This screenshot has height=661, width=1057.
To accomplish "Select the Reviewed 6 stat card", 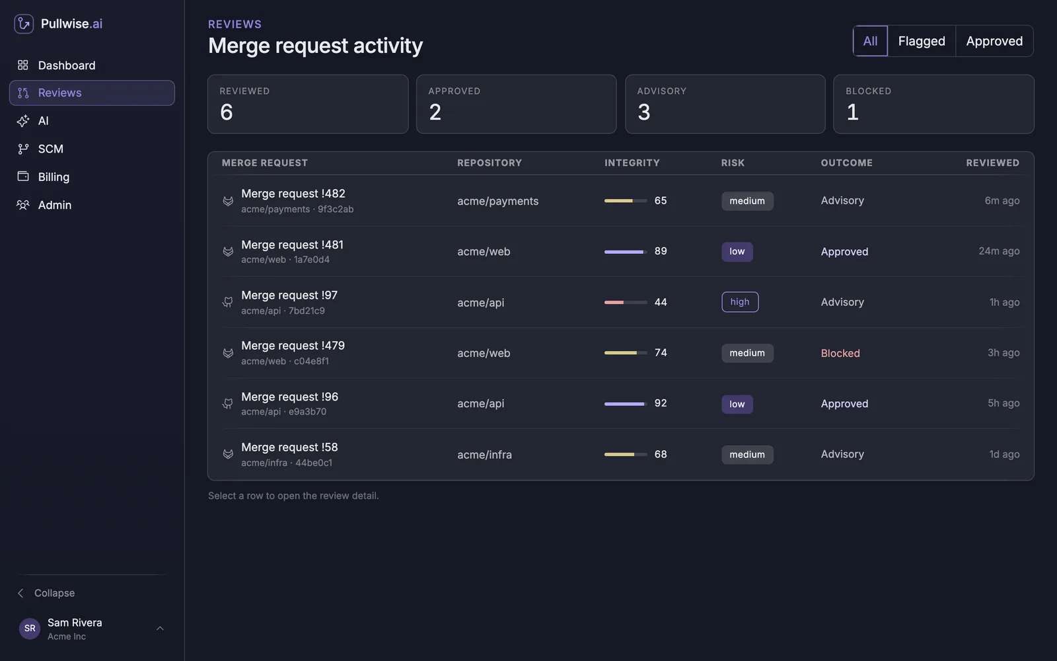I will click(x=308, y=104).
